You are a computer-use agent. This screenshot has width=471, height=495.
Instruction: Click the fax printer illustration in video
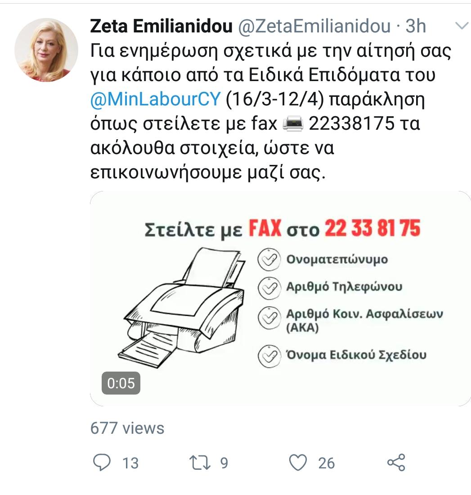pos(182,307)
